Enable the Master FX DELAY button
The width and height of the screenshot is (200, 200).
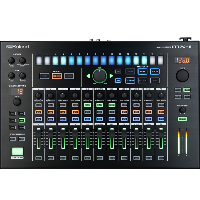click(x=130, y=71)
